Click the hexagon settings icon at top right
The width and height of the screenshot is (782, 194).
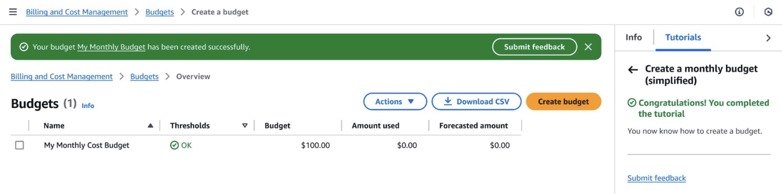pos(768,12)
